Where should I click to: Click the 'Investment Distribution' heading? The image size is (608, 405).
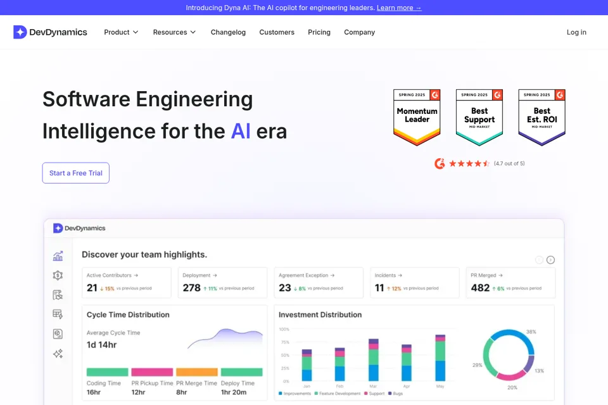tap(320, 315)
